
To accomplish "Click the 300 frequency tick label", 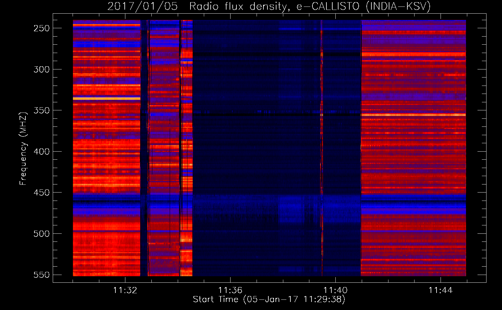I will tap(42, 69).
